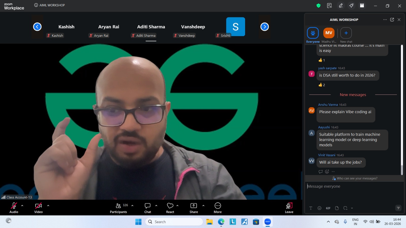Open Vinit Vasani's name in the chat
This screenshot has height=228, width=406.
[327, 155]
